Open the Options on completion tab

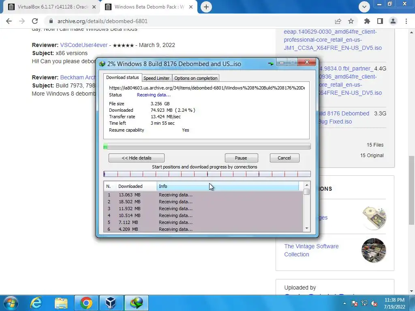click(196, 78)
